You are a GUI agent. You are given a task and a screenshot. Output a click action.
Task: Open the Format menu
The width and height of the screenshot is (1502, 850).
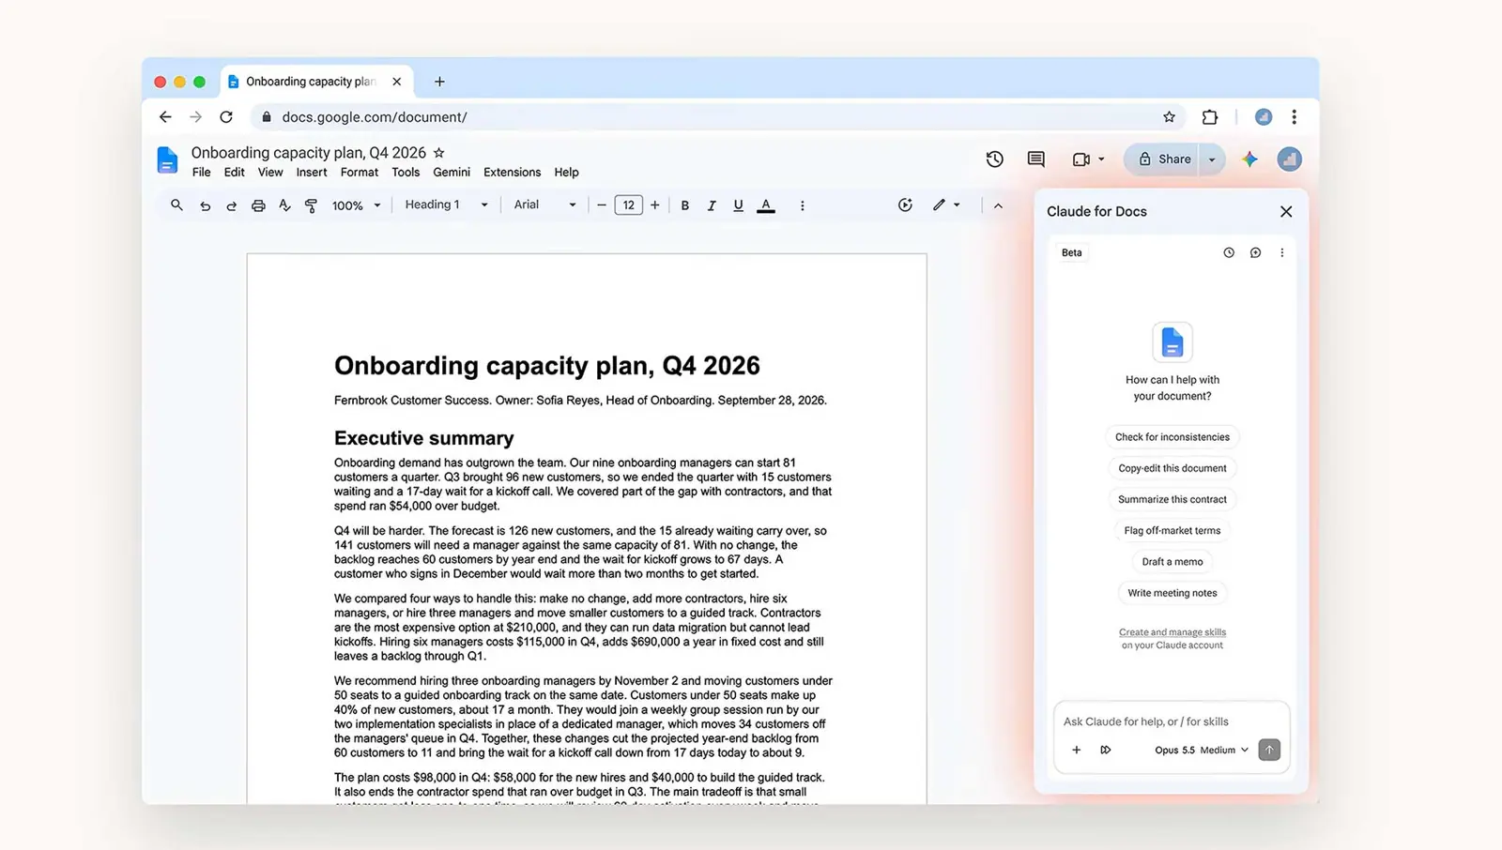(x=360, y=173)
